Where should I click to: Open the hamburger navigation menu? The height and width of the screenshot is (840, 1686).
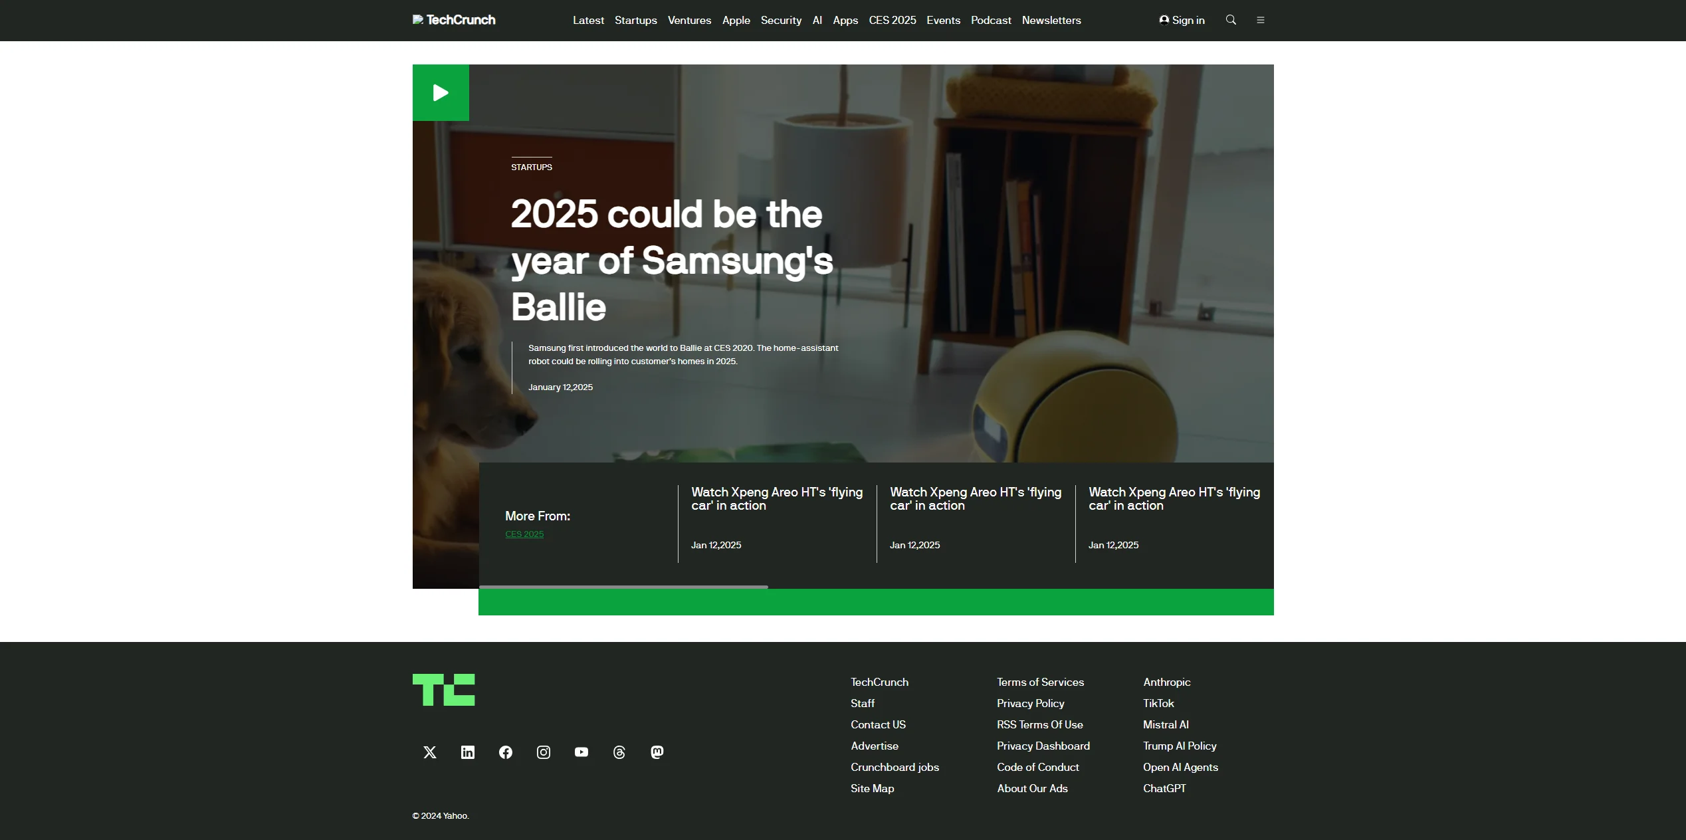coord(1261,20)
